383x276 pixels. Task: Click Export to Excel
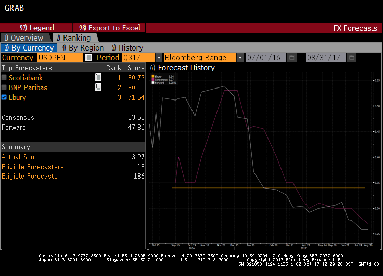coord(109,28)
